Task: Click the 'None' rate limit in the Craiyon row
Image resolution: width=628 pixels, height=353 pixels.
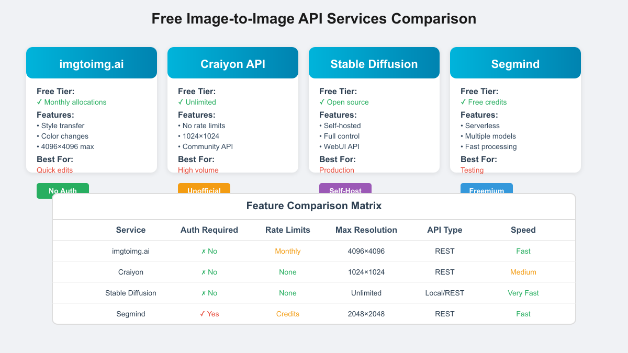Action: (288, 272)
